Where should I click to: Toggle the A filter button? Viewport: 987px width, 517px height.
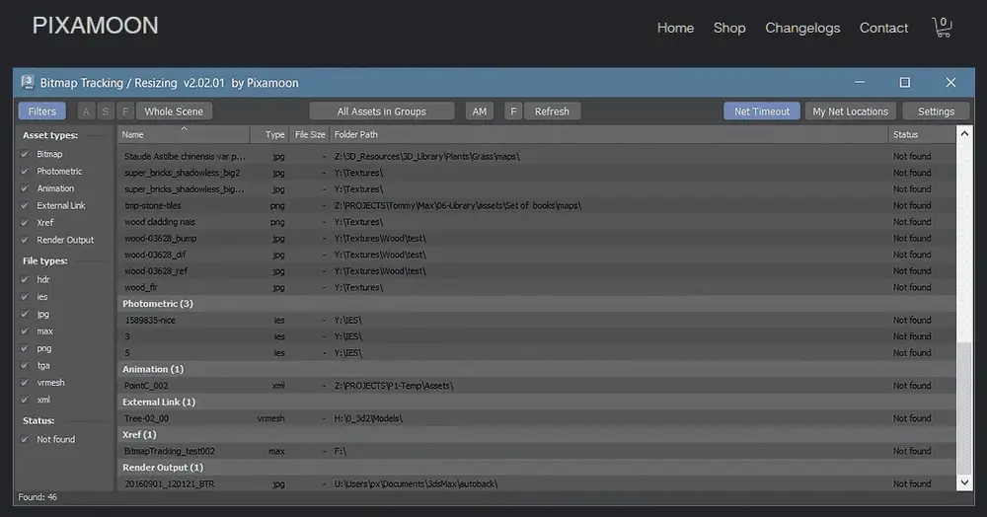point(86,111)
